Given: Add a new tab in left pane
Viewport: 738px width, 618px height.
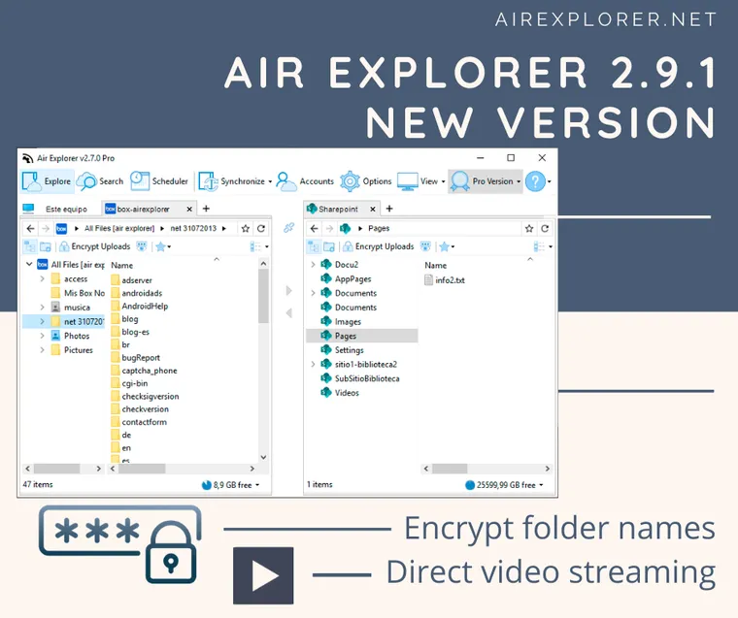Looking at the screenshot, I should click(x=206, y=209).
